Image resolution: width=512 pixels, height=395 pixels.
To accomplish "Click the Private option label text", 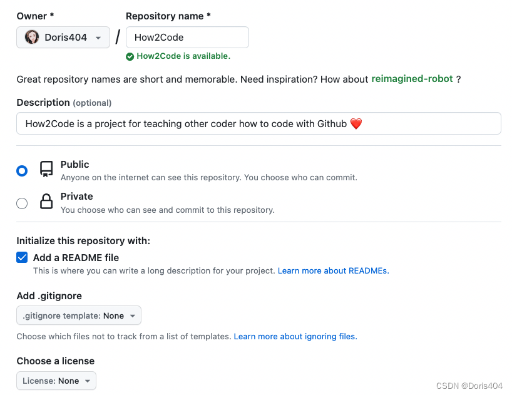I will (x=77, y=197).
